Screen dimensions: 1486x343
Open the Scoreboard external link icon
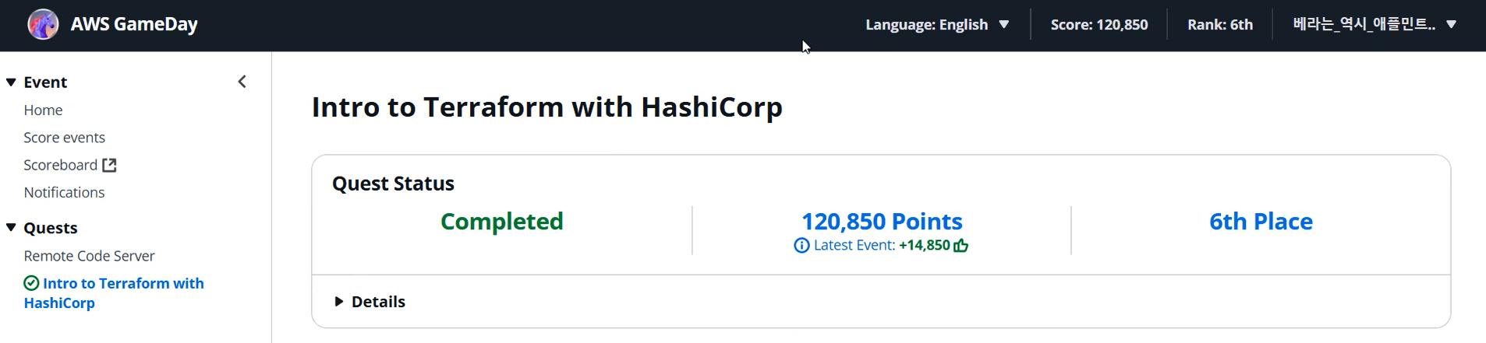coord(109,165)
